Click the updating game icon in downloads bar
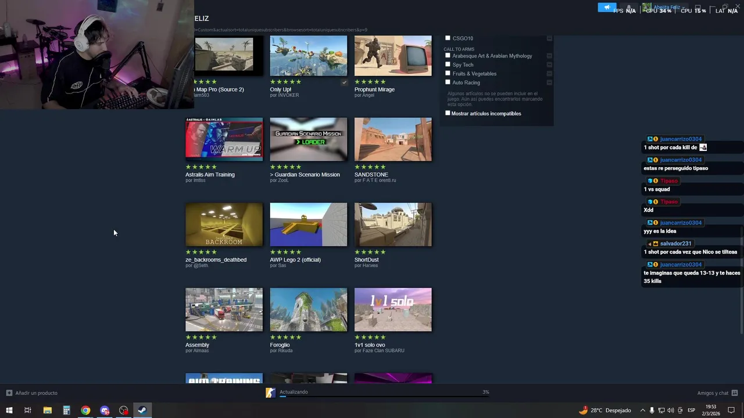 point(270,393)
